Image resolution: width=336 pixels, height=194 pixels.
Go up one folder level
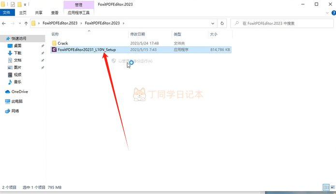[26, 23]
